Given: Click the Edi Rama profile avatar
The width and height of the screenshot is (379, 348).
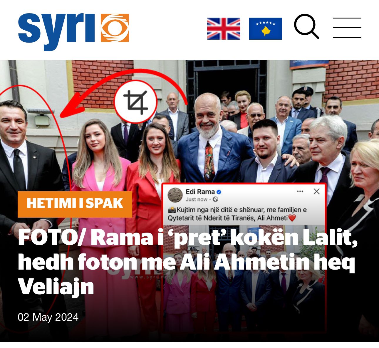Looking at the screenshot, I should (x=175, y=195).
